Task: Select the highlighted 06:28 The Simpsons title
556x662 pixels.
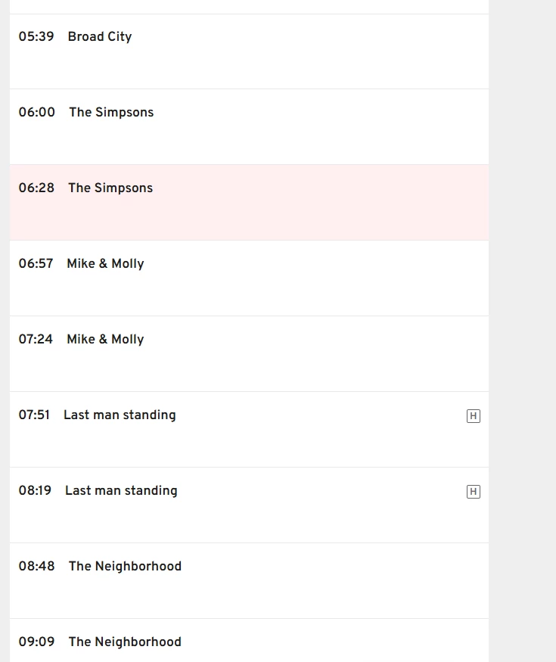Action: click(110, 188)
